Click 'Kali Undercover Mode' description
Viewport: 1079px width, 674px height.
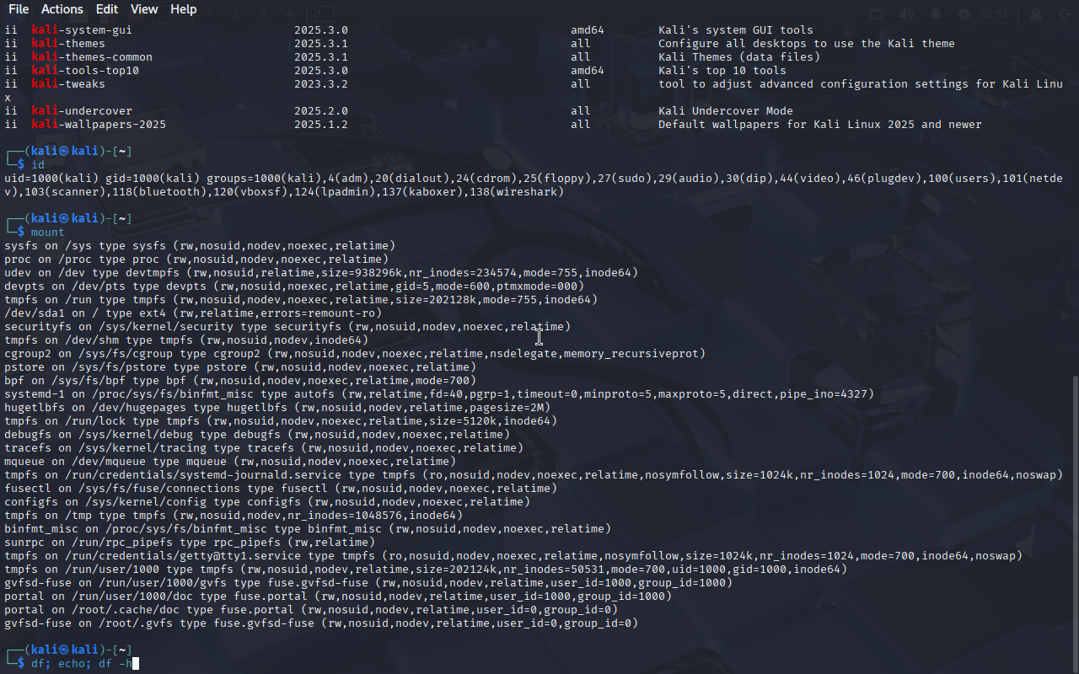tap(726, 111)
